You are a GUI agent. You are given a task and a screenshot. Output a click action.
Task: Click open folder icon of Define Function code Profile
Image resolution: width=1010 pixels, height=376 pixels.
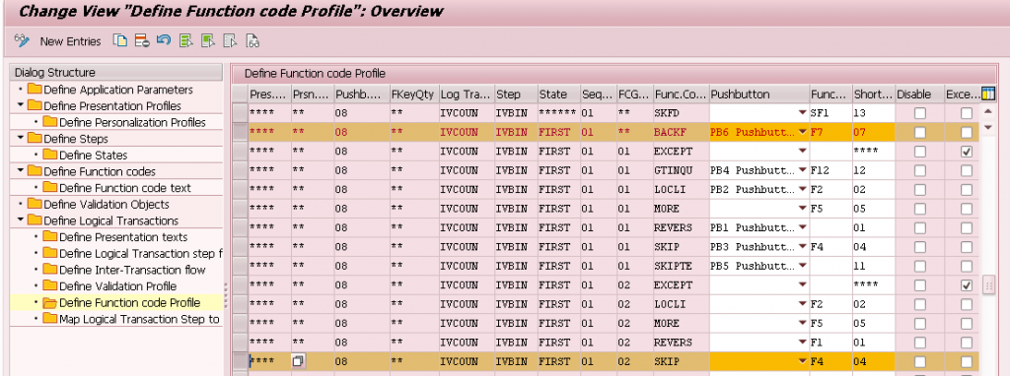(50, 303)
